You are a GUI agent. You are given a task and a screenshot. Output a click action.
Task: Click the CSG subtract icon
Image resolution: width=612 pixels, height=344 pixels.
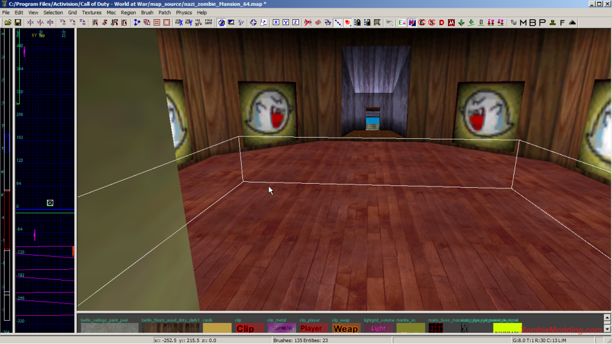pos(147,23)
